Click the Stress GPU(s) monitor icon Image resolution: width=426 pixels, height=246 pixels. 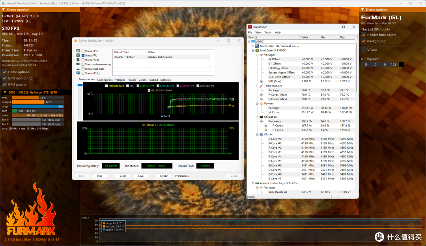(x=78, y=73)
